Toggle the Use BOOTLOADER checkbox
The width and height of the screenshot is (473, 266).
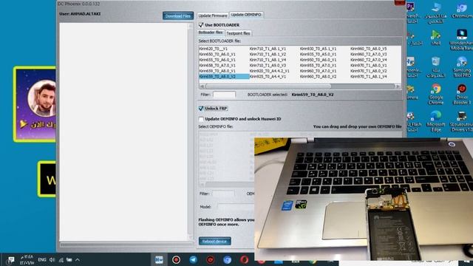(x=201, y=24)
